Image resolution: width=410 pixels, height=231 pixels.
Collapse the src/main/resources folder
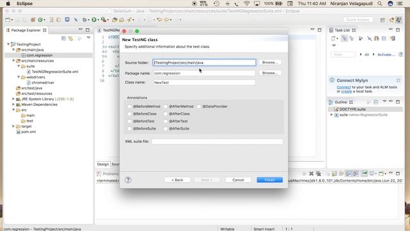pyautogui.click(x=13, y=60)
